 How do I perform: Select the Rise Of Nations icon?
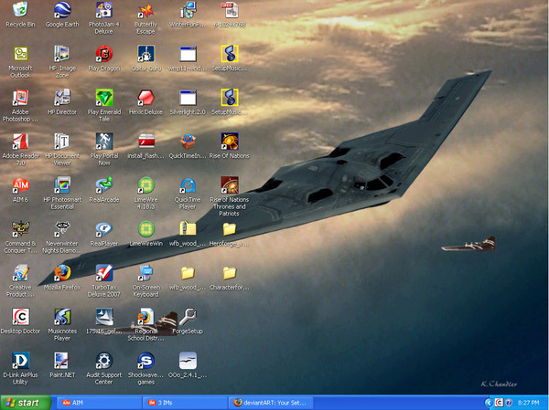[230, 142]
